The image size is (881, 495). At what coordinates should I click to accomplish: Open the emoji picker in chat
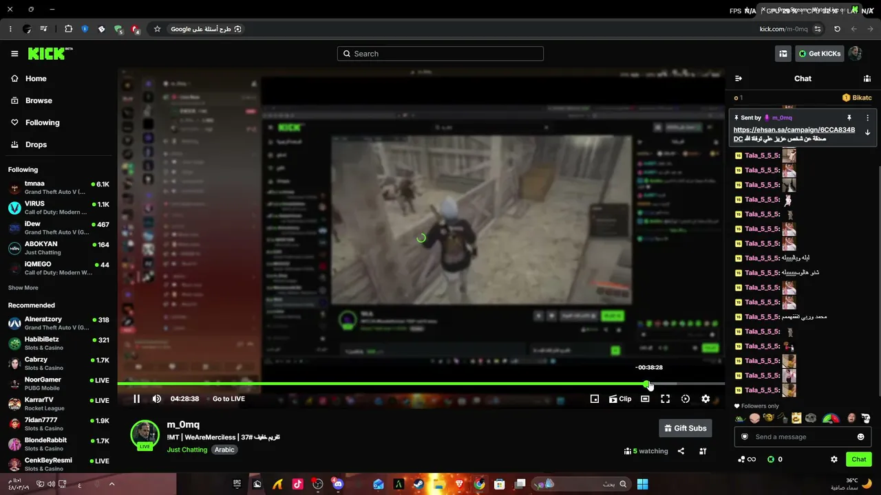tap(861, 437)
